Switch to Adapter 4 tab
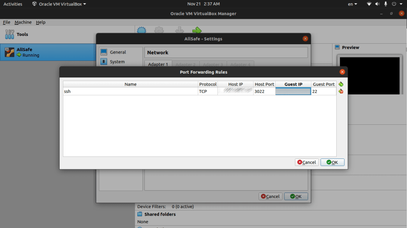Image resolution: width=407 pixels, height=228 pixels. [240, 64]
